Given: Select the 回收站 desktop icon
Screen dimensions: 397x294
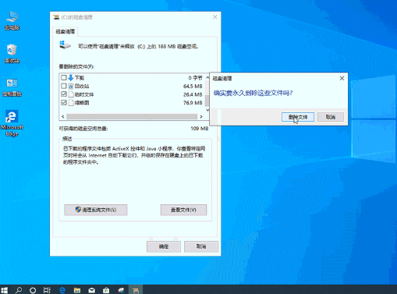Looking at the screenshot, I should coord(12,54).
